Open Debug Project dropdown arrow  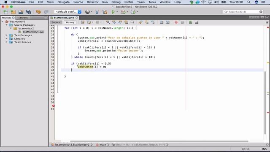127,12
